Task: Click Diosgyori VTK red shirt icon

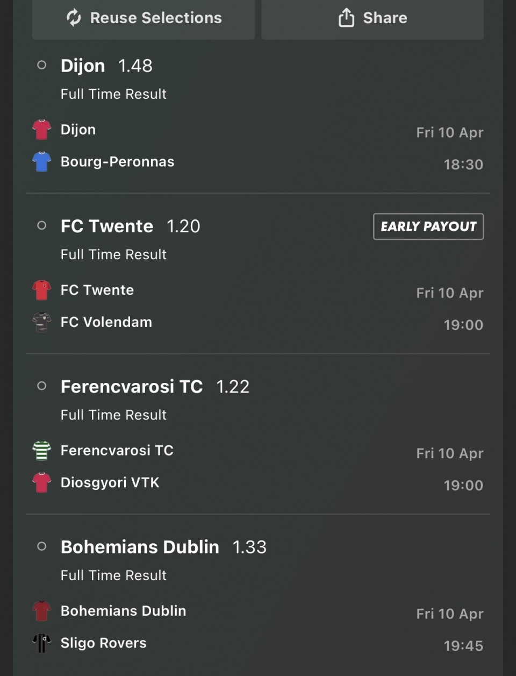Action: click(x=41, y=482)
